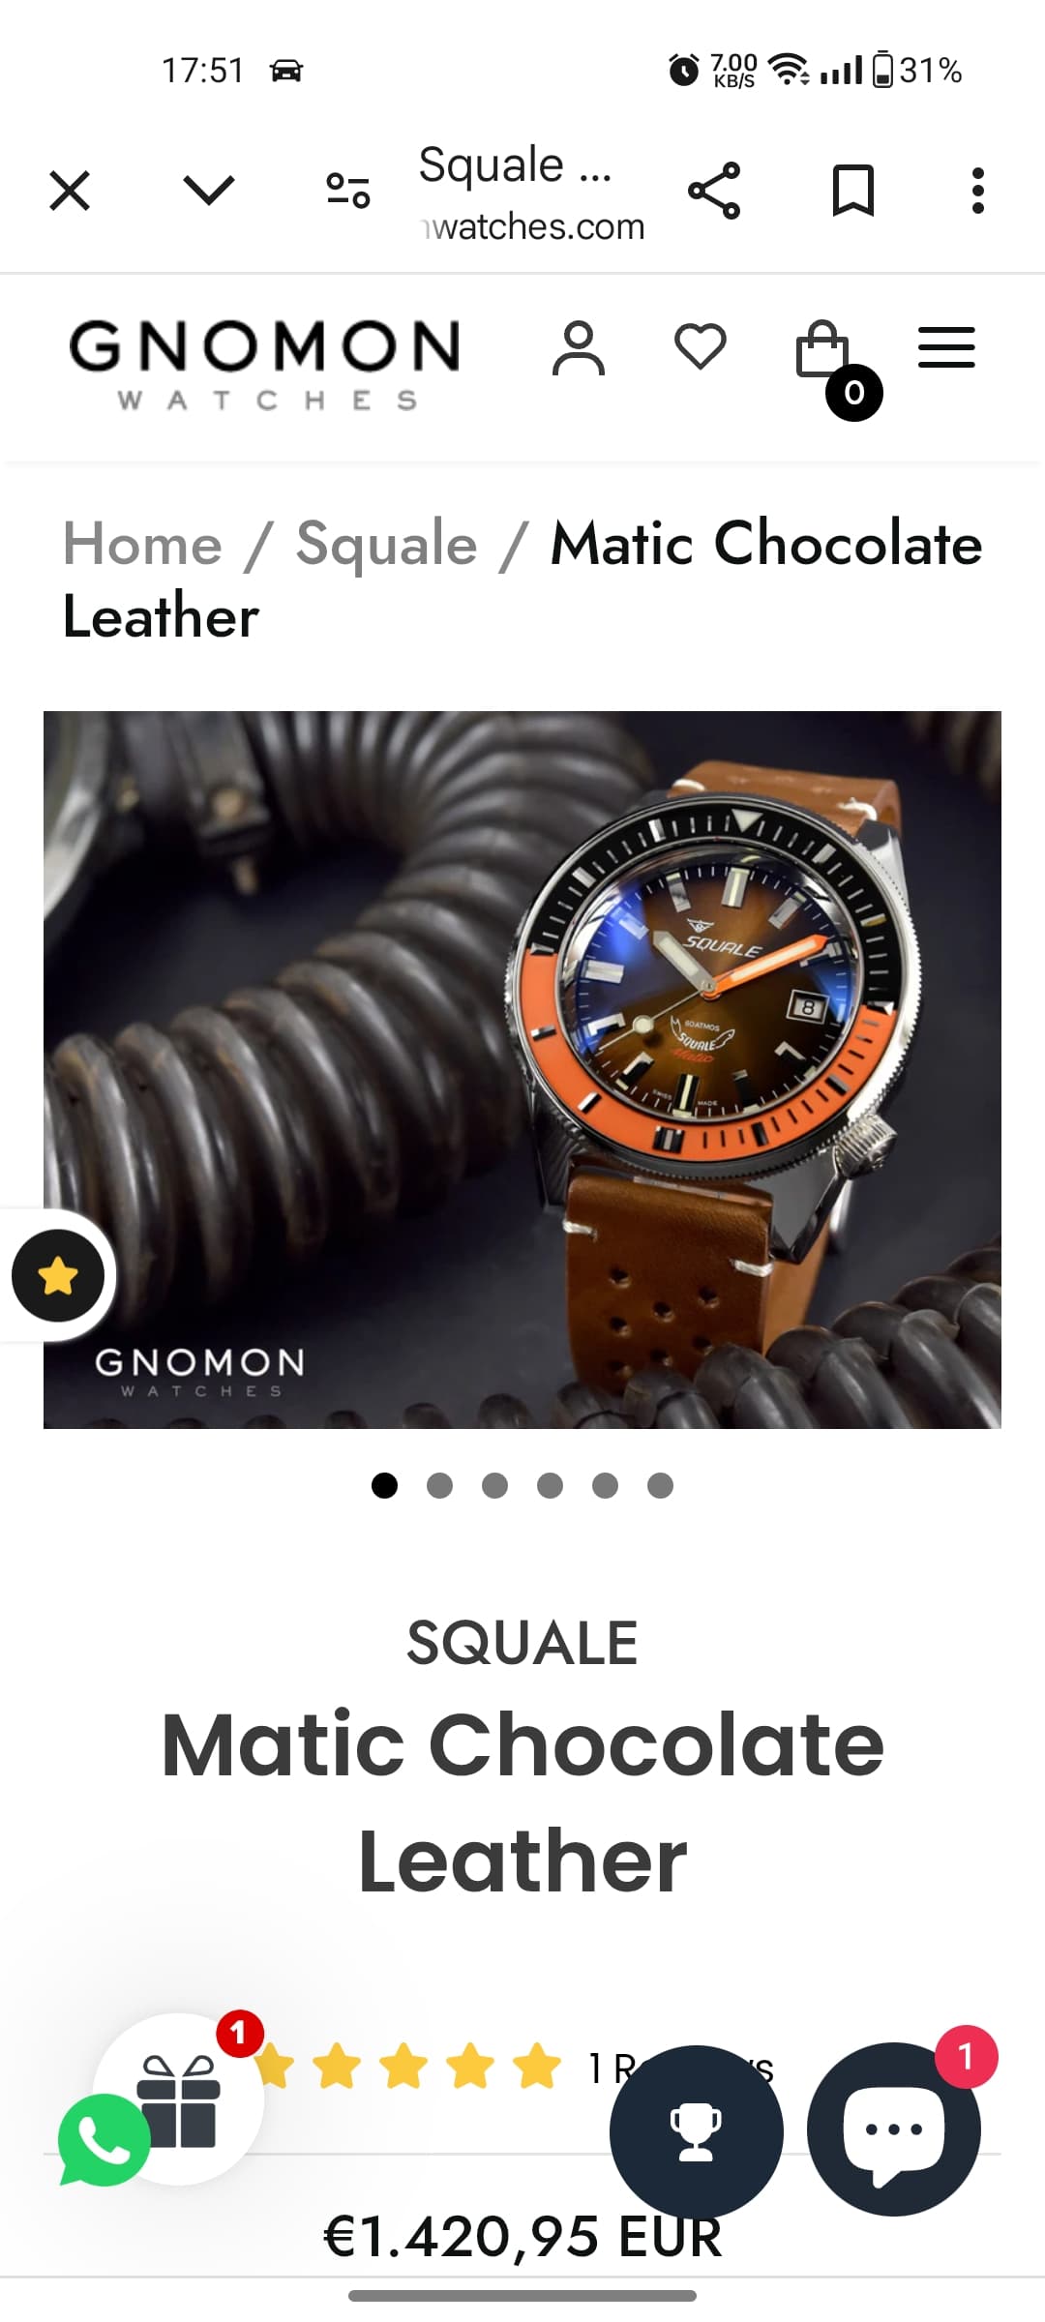
Task: Open the browser three-dot overflow menu
Action: click(x=978, y=191)
